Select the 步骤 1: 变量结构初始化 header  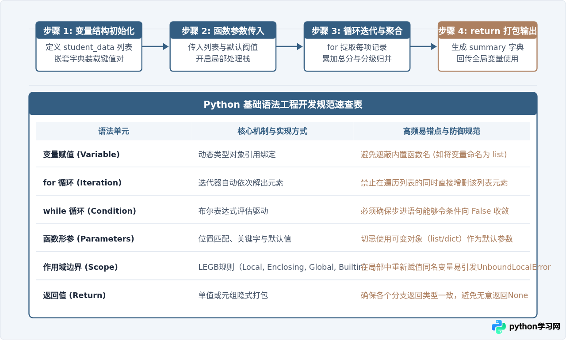click(89, 30)
